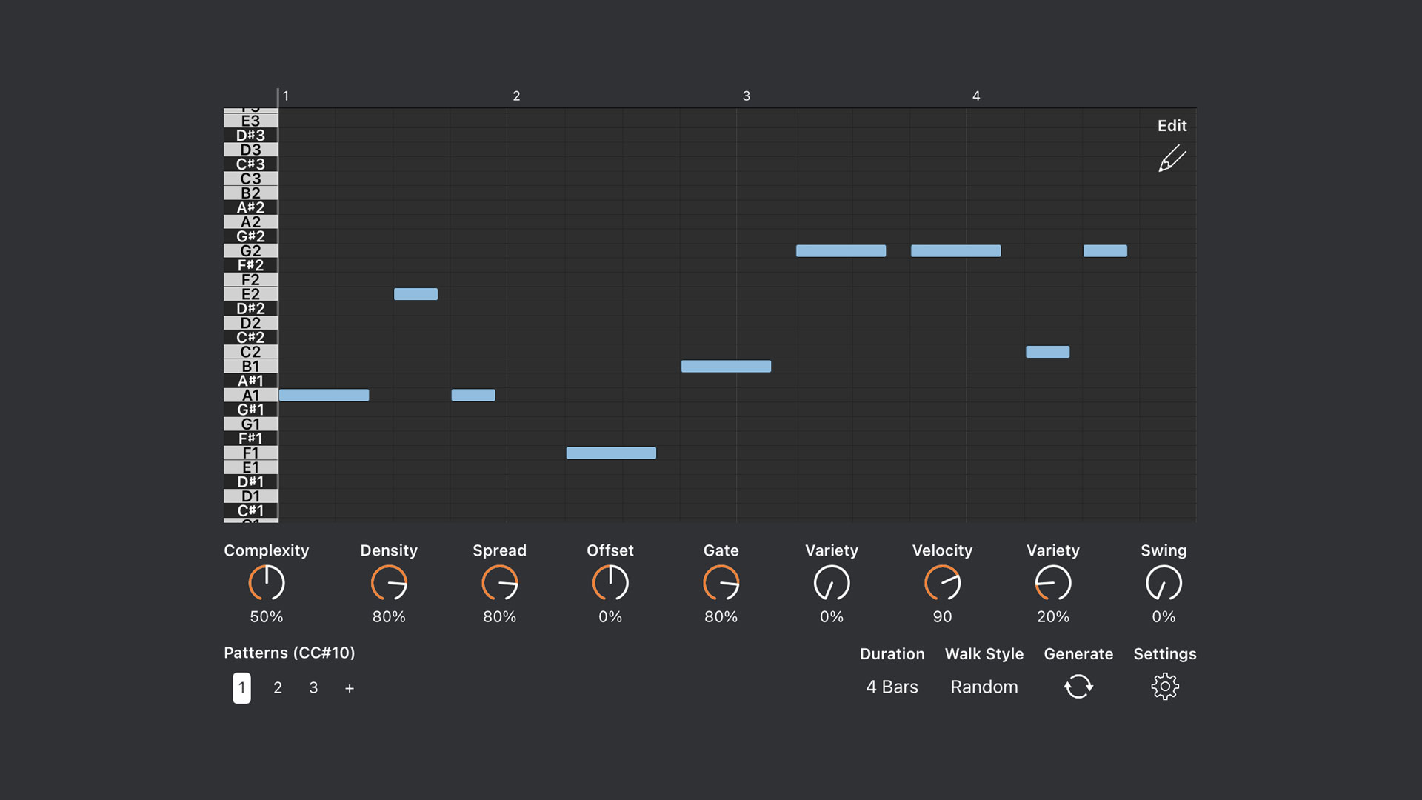
Task: Click the Edit label
Action: (1172, 126)
